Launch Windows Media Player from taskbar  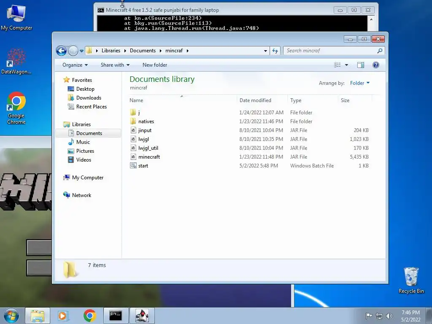(63, 316)
